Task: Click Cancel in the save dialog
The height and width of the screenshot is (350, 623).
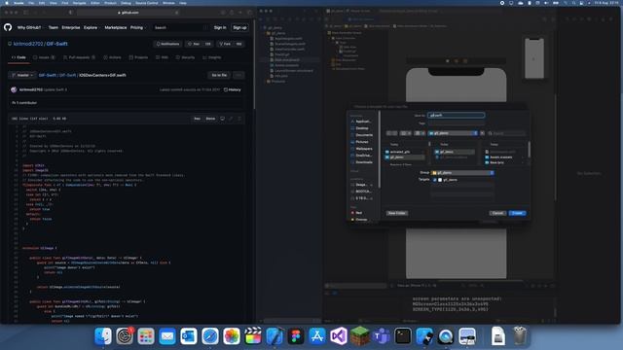Action: 497,213
